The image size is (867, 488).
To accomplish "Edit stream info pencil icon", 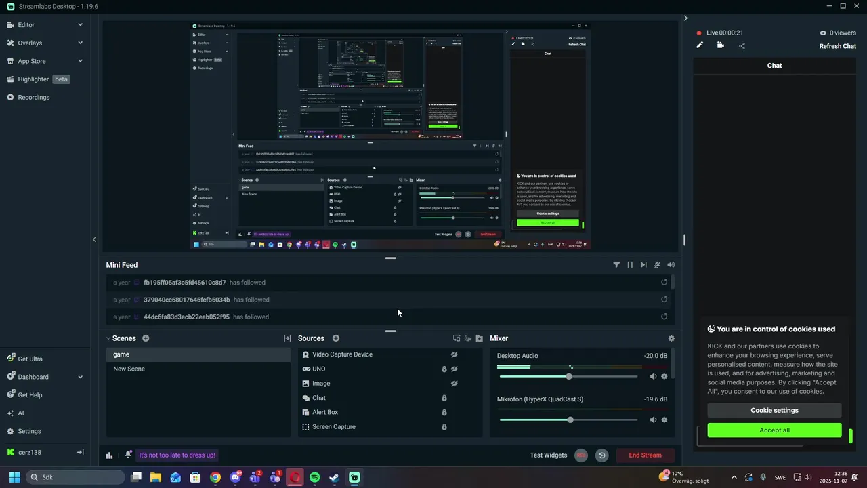I will pyautogui.click(x=700, y=45).
